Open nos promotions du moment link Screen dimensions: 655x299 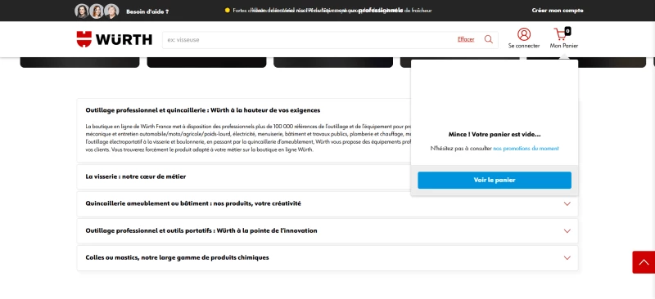pyautogui.click(x=526, y=149)
